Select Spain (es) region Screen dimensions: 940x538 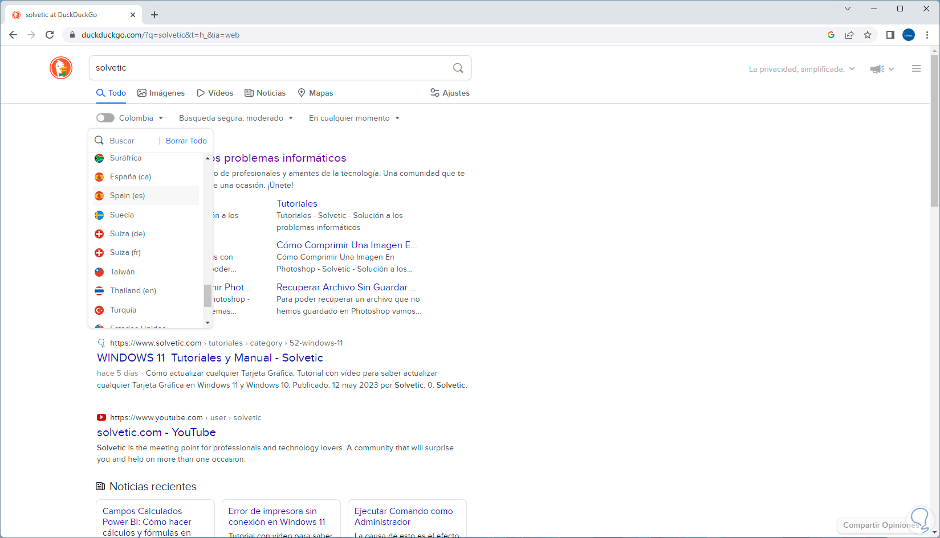coord(146,196)
